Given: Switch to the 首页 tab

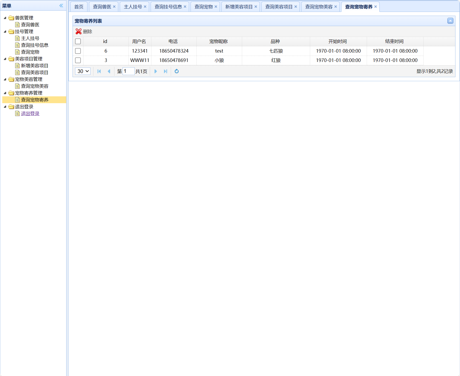Looking at the screenshot, I should (x=79, y=7).
